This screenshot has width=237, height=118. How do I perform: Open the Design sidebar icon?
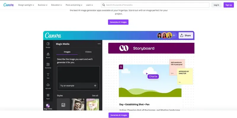tap(48, 45)
